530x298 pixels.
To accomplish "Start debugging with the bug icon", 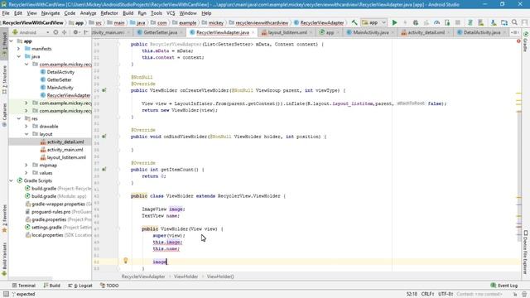I will pos(416,22).
